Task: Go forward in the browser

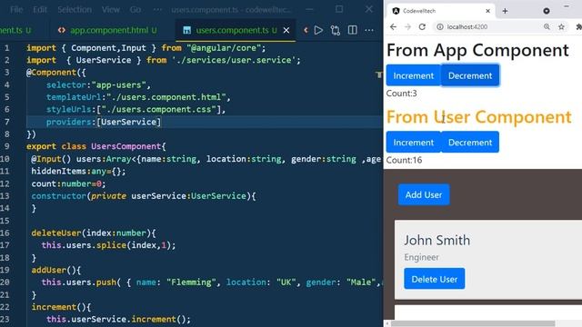Action: pos(407,26)
